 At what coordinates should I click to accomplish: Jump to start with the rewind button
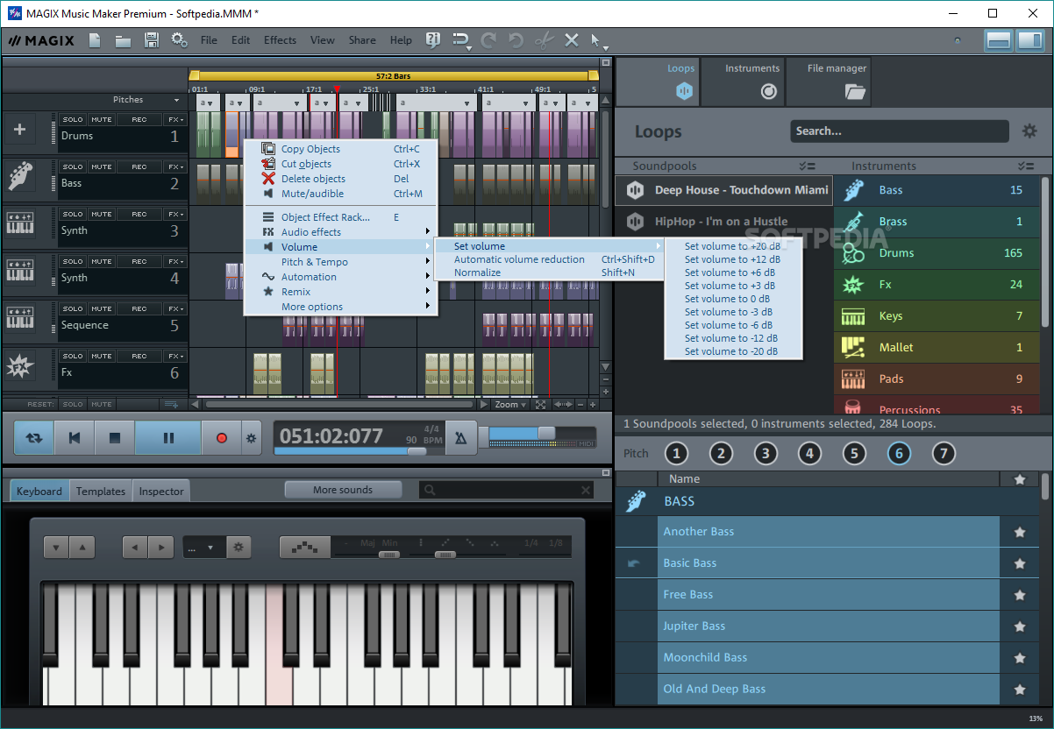[x=75, y=437]
